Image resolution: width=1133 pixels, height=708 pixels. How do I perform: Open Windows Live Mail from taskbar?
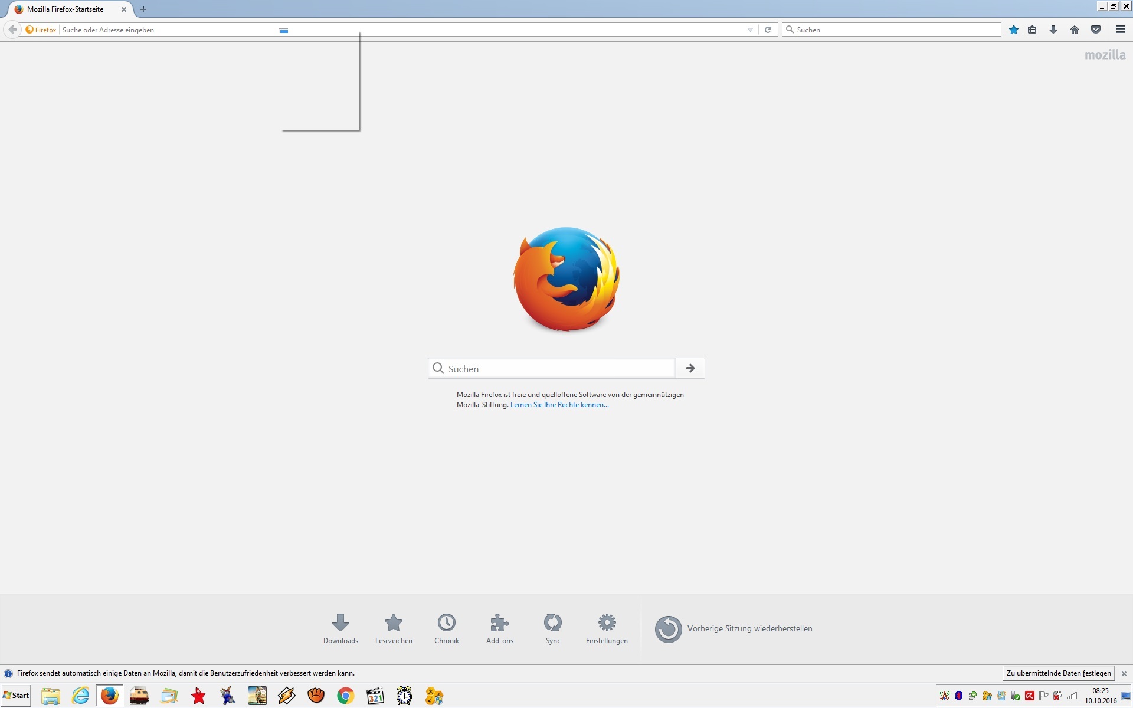click(x=169, y=696)
